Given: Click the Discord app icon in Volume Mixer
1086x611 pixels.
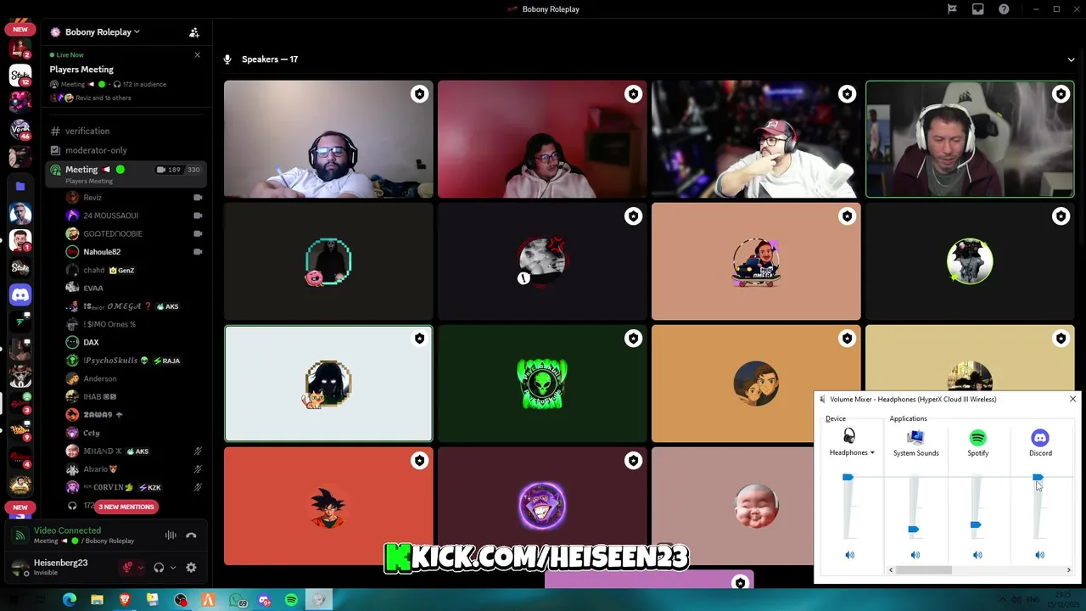Looking at the screenshot, I should point(1040,438).
